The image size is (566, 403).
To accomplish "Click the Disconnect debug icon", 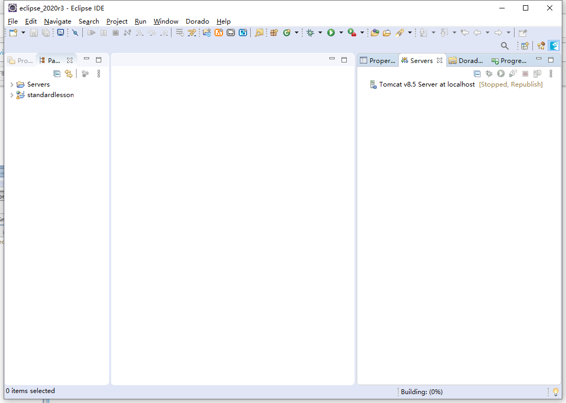I will tap(127, 33).
